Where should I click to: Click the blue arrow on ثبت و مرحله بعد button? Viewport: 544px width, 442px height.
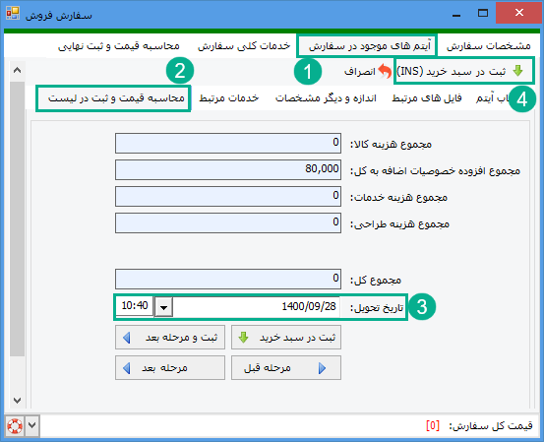click(x=127, y=337)
